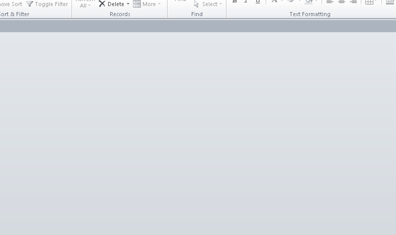This screenshot has height=235, width=396.
Task: Apply the Font Color A icon
Action: pos(274,2)
